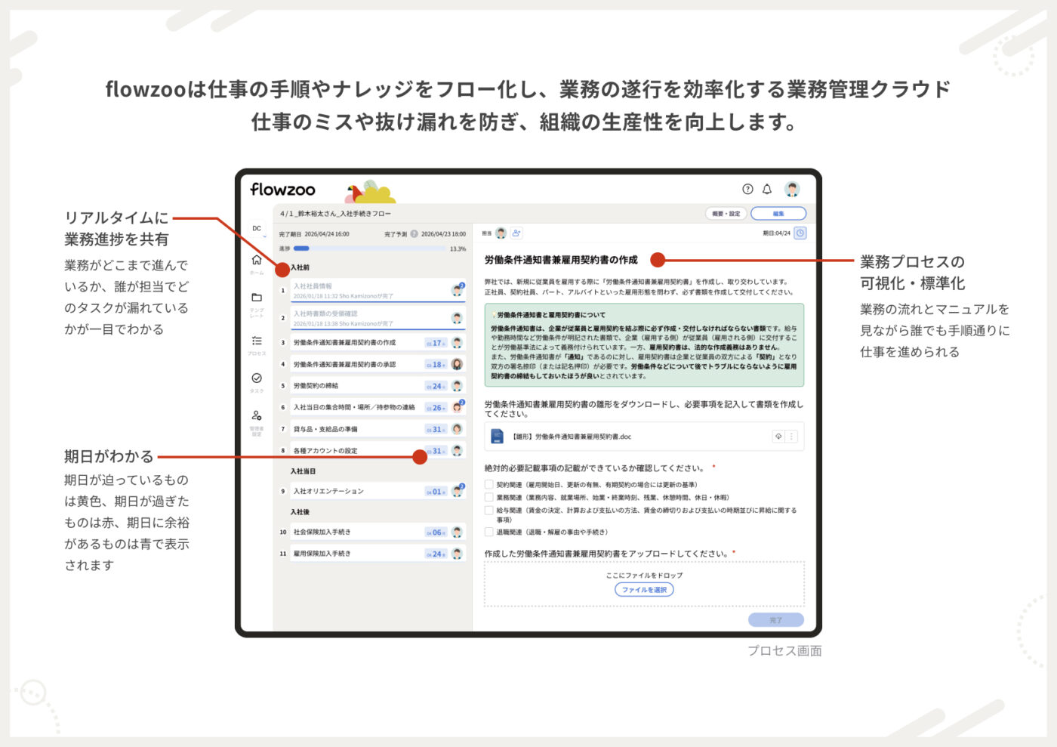The height and width of the screenshot is (747, 1057).
Task: Click avatar on 社会保険加入手続き row
Action: click(x=457, y=532)
